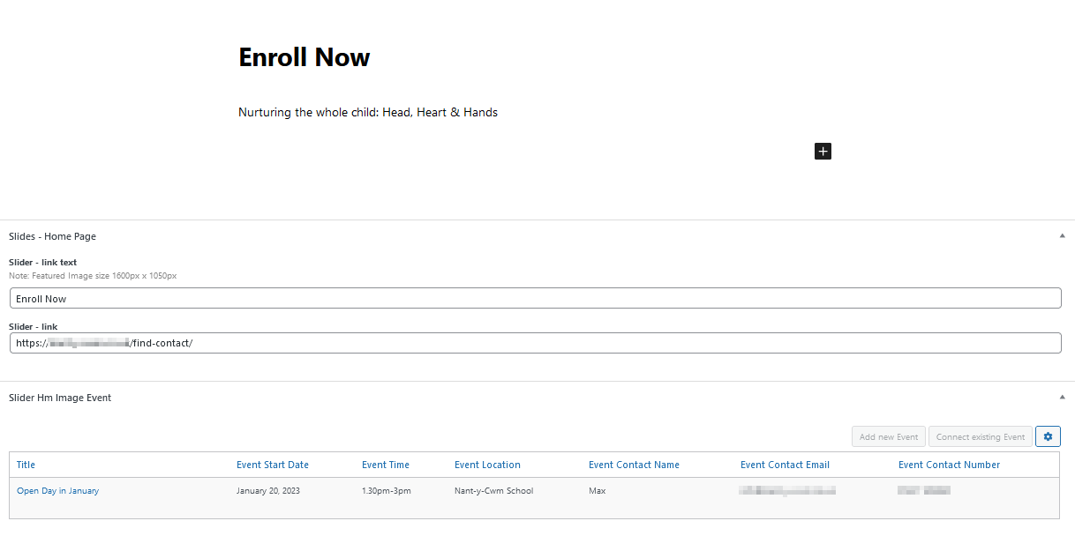Click the Nurturing the whole child paragraph
Viewport: 1075px width, 536px height.
pyautogui.click(x=368, y=112)
